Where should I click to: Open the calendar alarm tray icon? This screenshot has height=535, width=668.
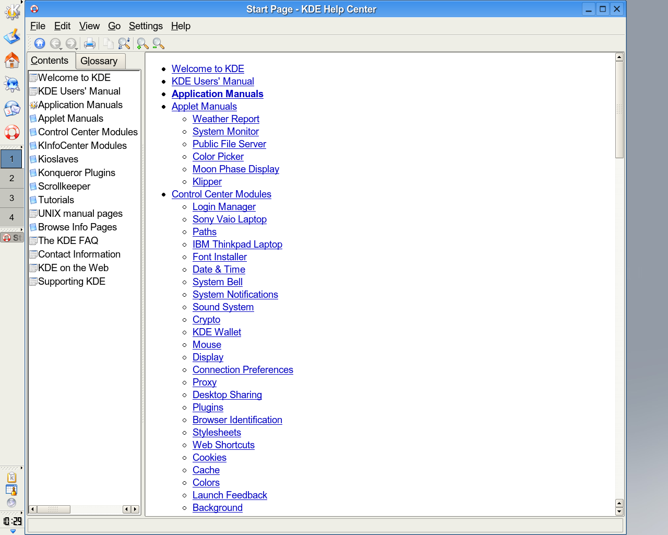11,490
